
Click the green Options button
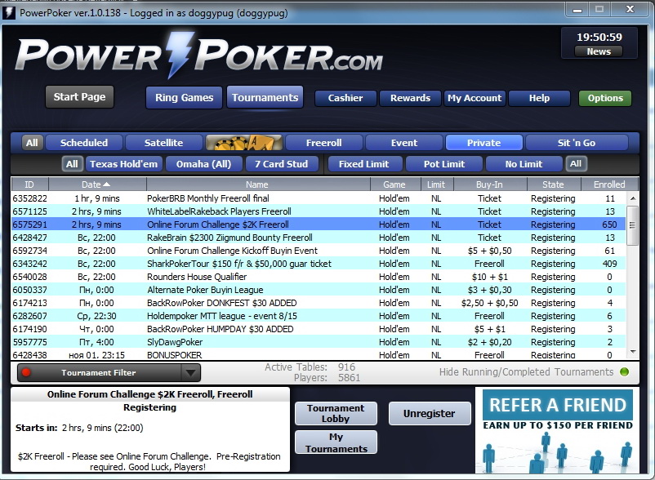(x=604, y=98)
